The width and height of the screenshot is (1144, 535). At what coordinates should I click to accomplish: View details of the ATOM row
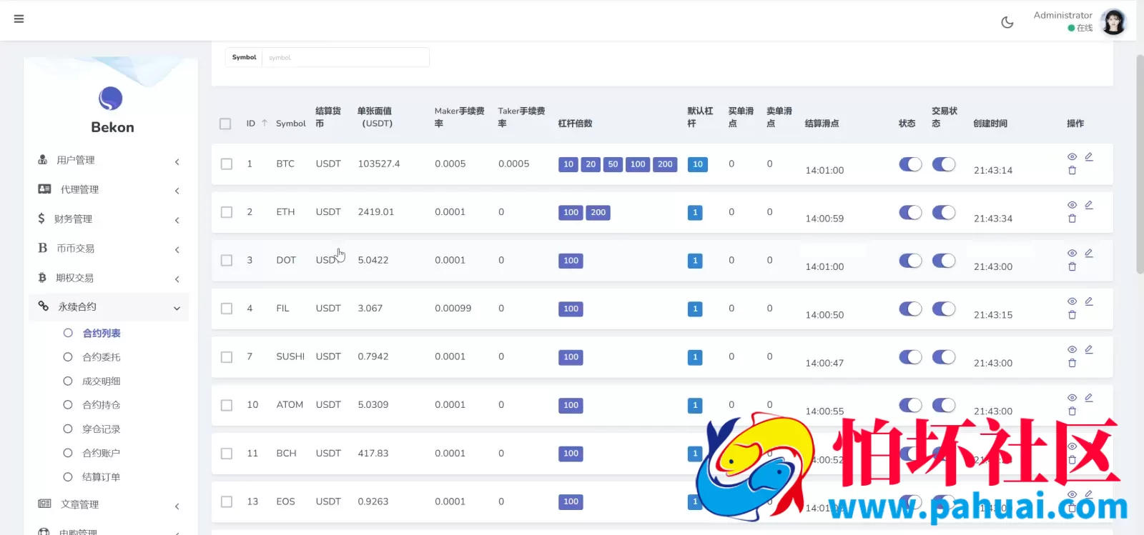1072,398
